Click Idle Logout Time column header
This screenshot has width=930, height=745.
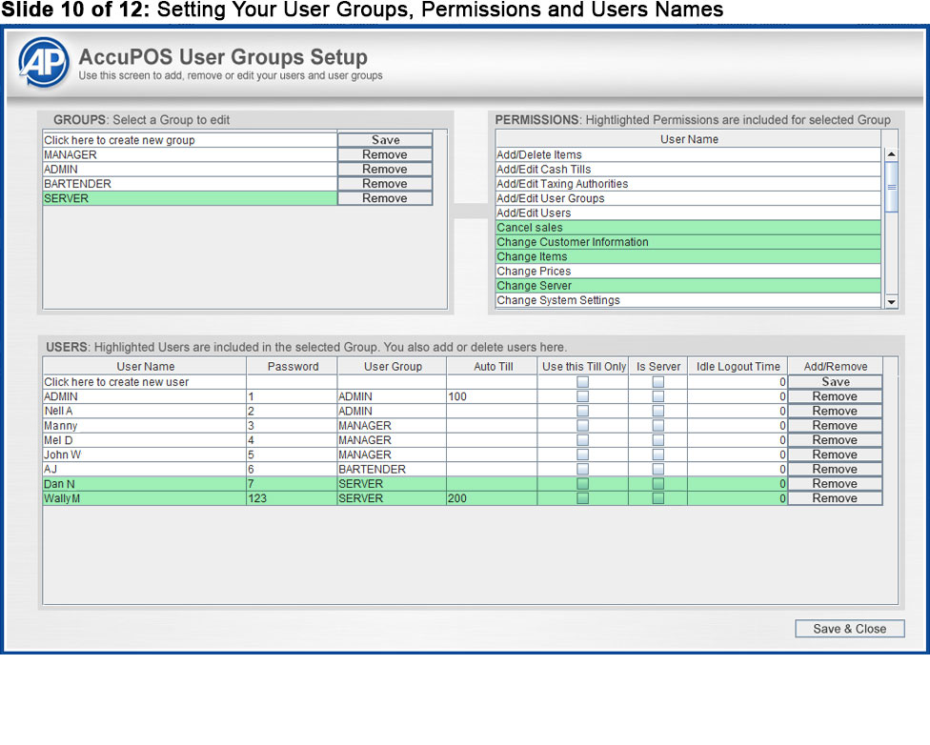(x=738, y=366)
